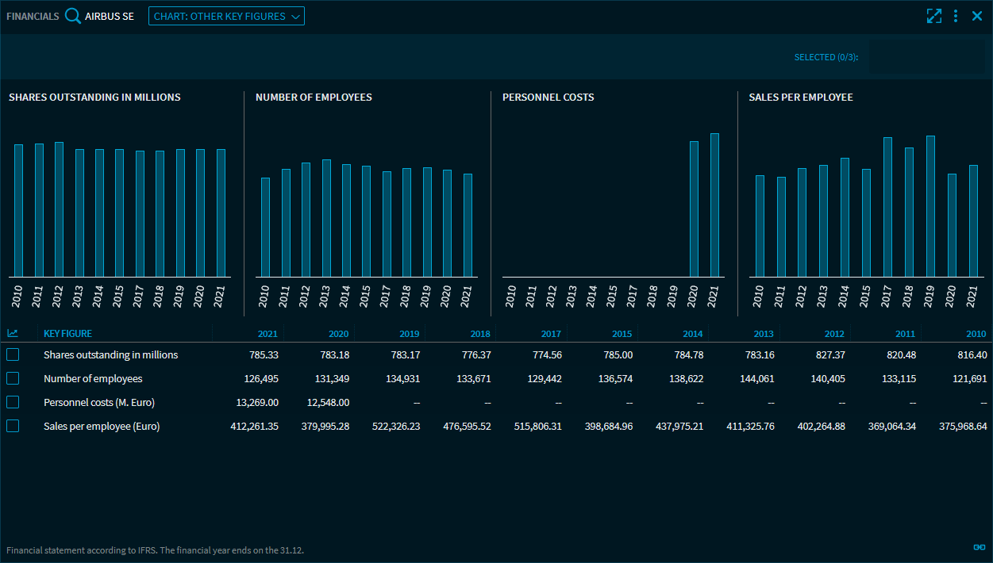Click the 2019 bar in Sales Per Employee
The width and height of the screenshot is (993, 563).
[930, 206]
